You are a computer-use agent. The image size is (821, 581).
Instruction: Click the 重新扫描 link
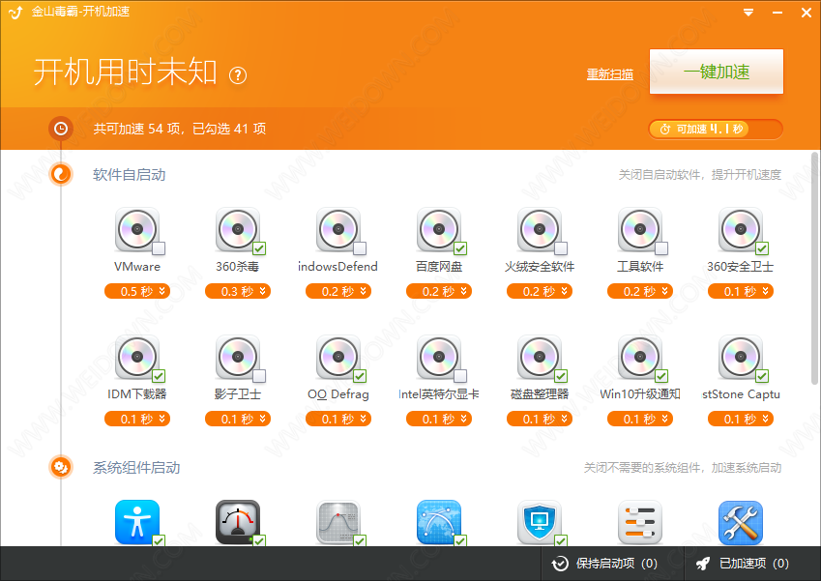(x=610, y=74)
